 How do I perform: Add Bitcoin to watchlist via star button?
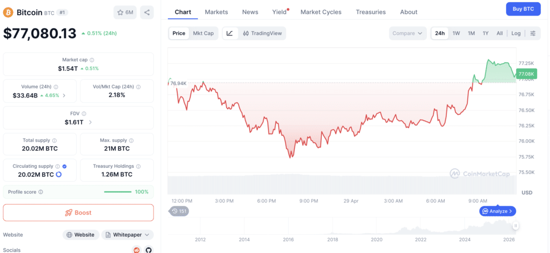125,12
